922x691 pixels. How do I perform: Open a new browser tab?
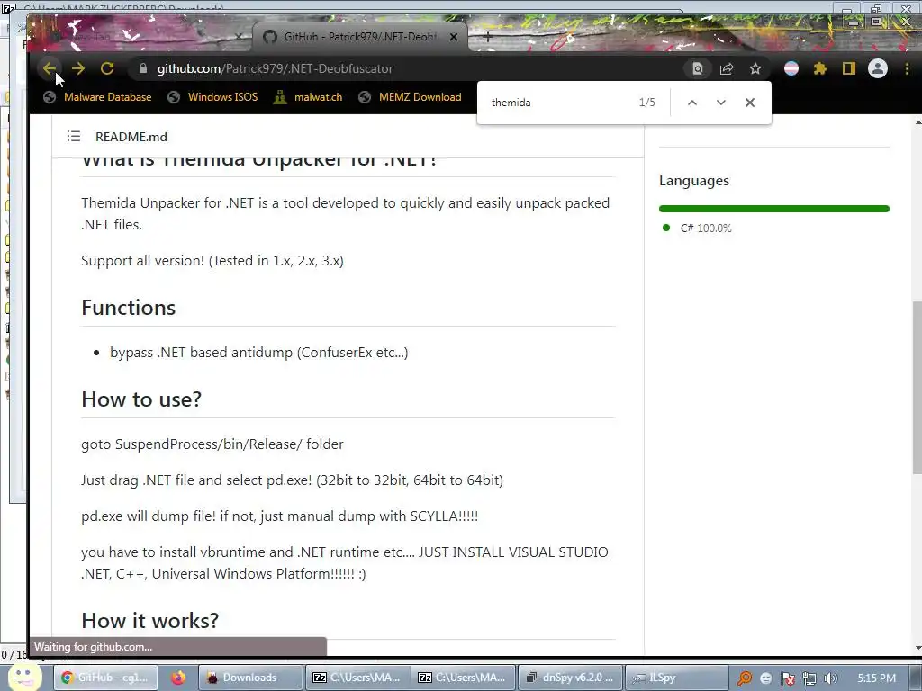487,37
